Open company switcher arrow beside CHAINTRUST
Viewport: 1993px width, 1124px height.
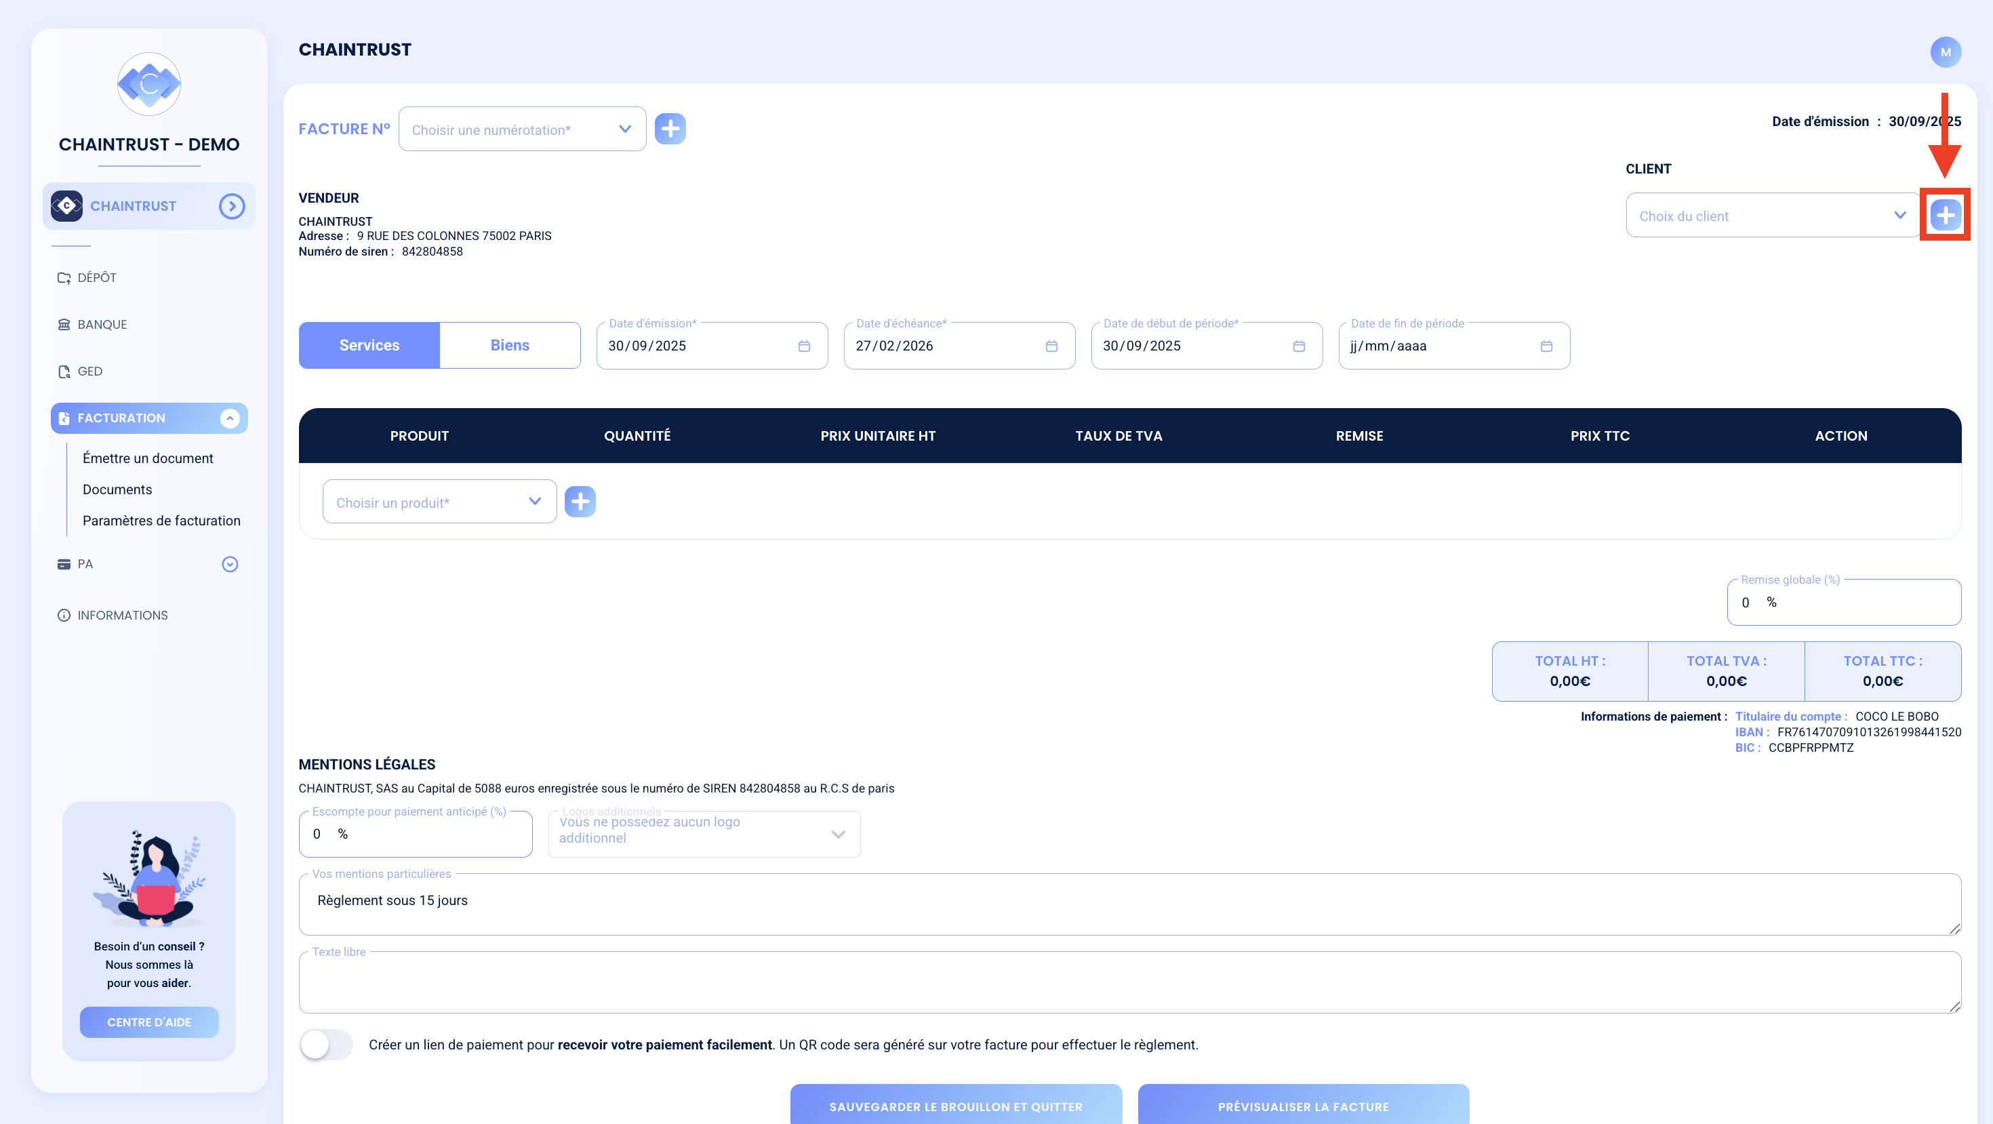[231, 206]
